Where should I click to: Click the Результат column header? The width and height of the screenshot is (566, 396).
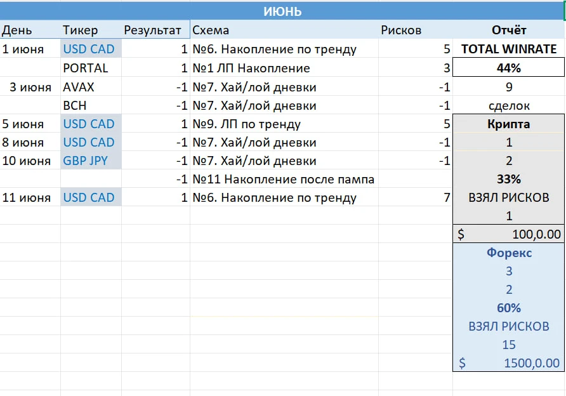point(155,30)
